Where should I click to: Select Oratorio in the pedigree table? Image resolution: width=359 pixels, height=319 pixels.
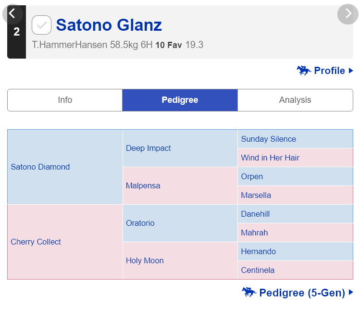140,223
